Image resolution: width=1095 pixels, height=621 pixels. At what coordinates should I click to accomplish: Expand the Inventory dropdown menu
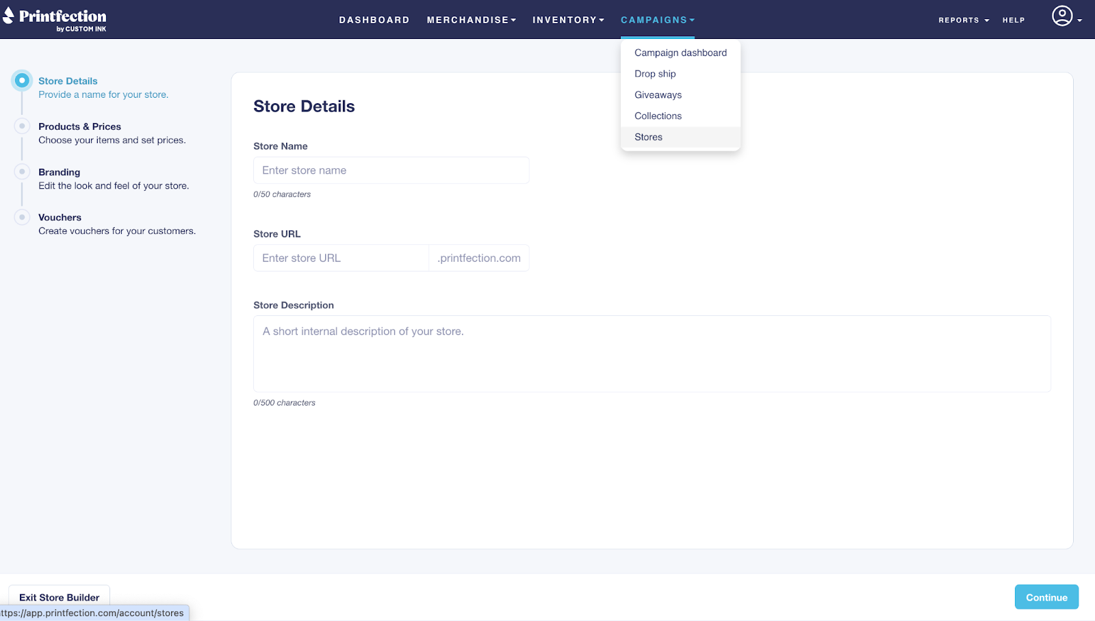click(x=568, y=20)
